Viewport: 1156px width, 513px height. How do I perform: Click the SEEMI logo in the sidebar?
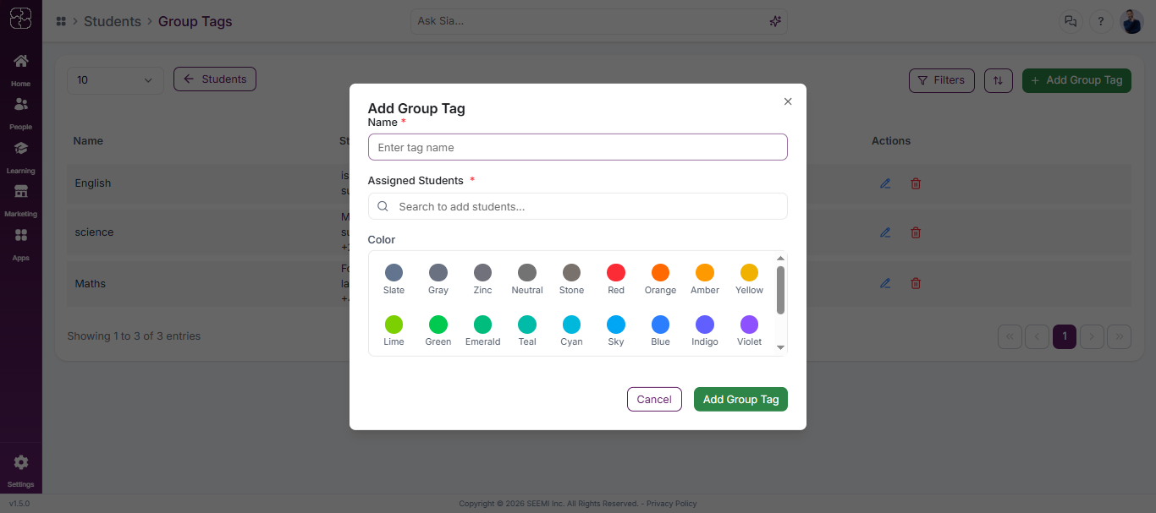pos(20,18)
